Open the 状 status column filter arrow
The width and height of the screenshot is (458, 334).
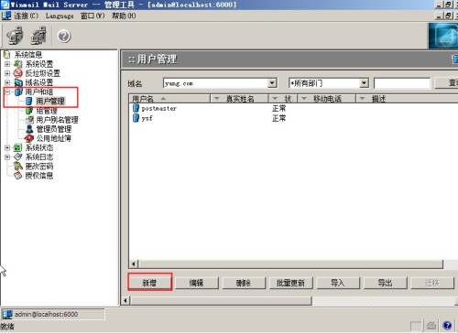(275, 99)
